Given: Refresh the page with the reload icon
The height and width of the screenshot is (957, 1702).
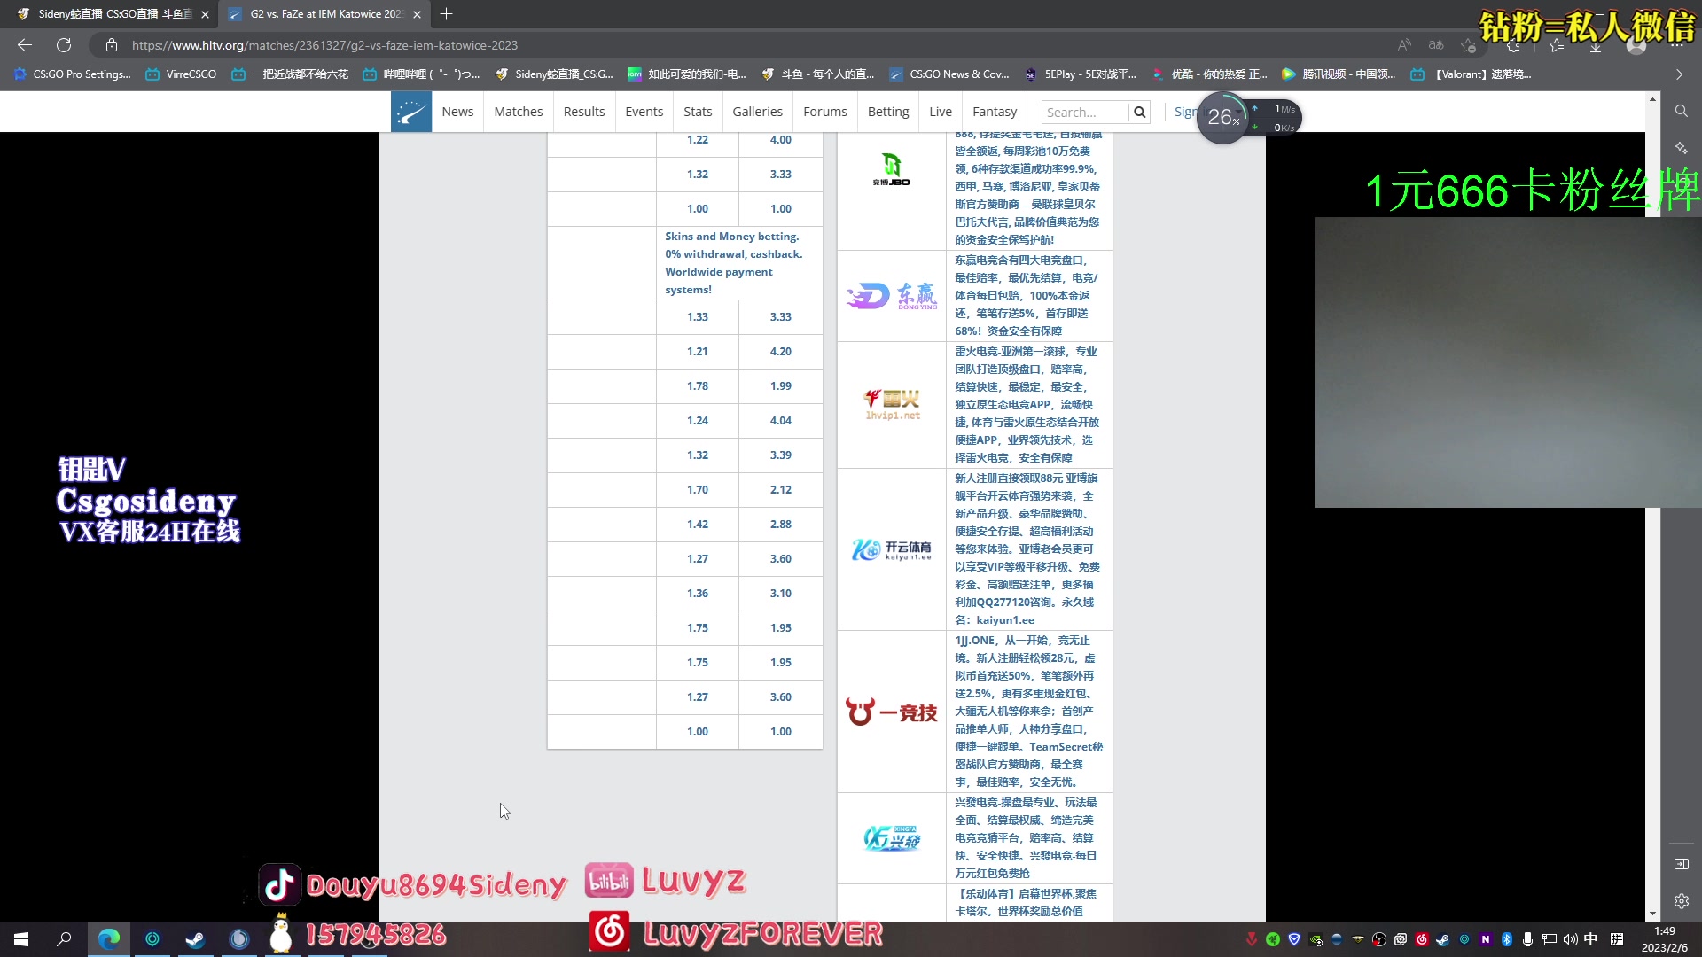Looking at the screenshot, I should (x=64, y=45).
